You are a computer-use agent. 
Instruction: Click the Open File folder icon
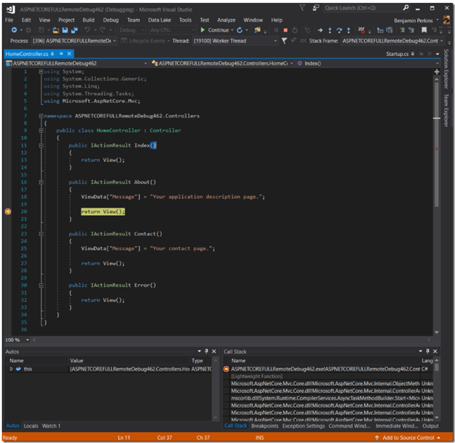click(56, 30)
